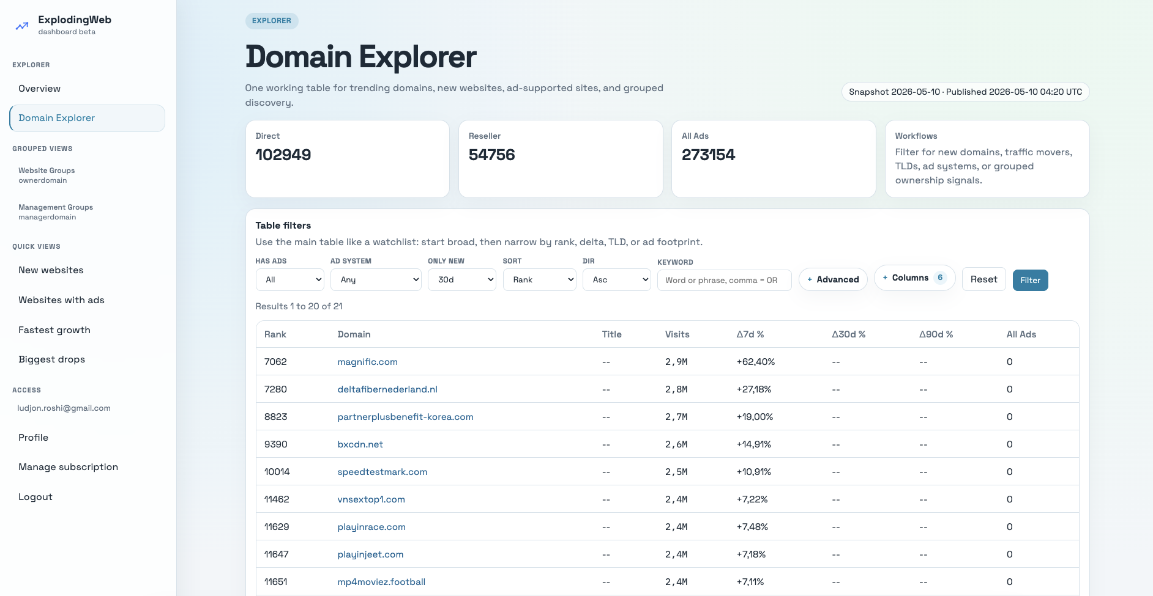The image size is (1153, 596).
Task: Apply filters with the Filter button
Action: (x=1030, y=280)
